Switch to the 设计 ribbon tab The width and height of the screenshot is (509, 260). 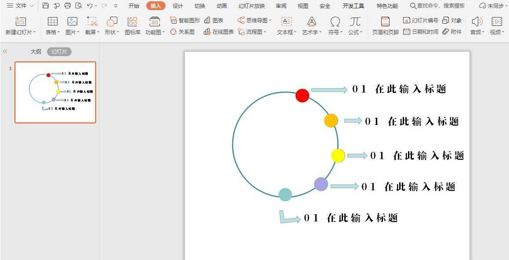pyautogui.click(x=177, y=6)
